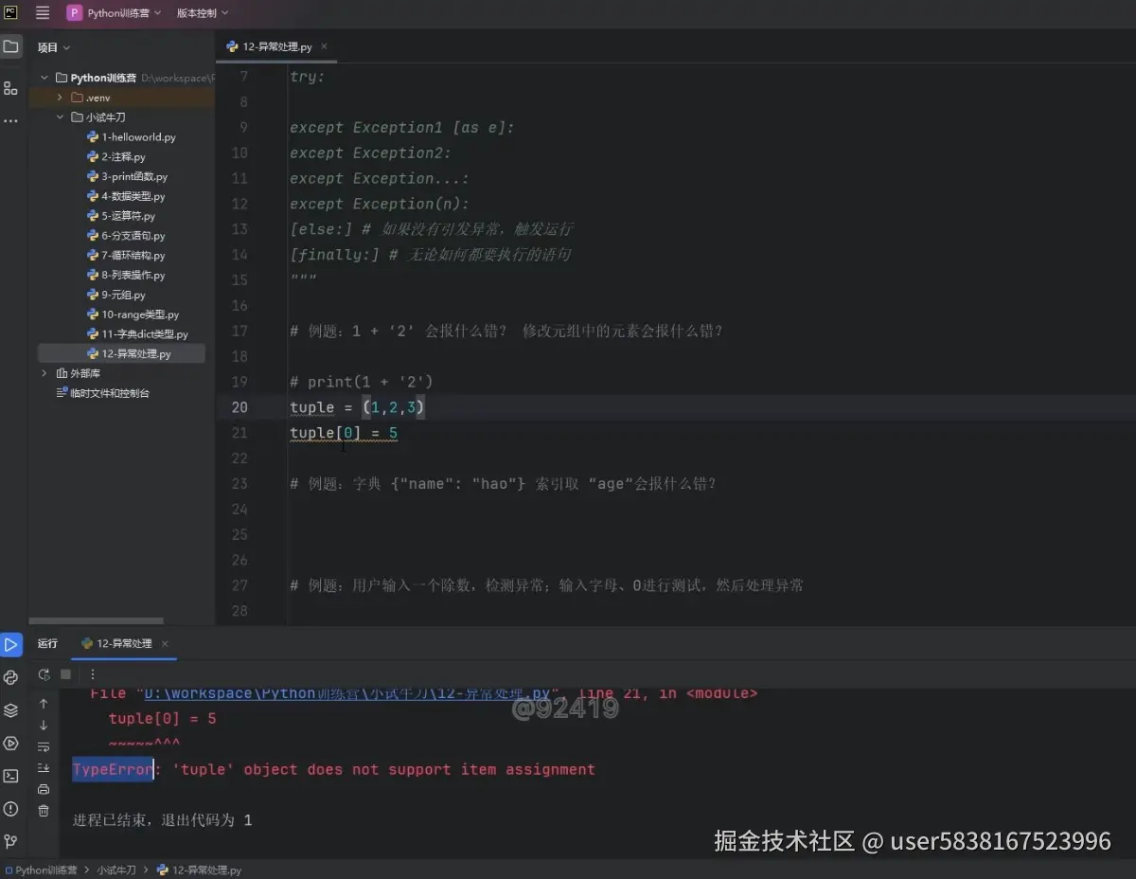
Task: Select the Python Packages tool window icon
Action: click(x=10, y=676)
